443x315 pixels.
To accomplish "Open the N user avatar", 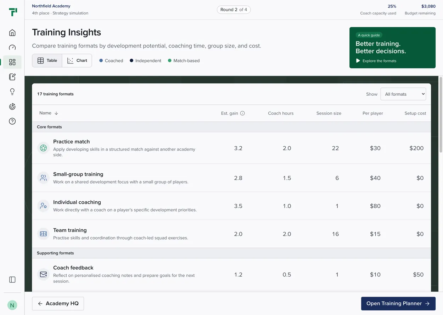I will (x=12, y=305).
